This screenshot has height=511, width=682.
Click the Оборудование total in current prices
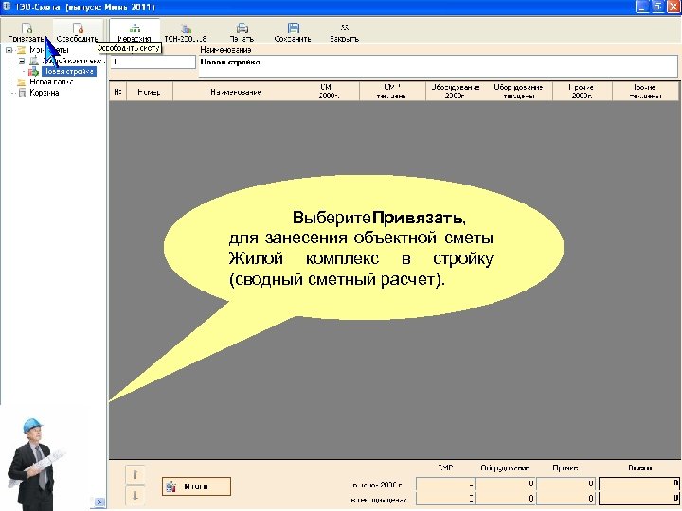click(506, 498)
